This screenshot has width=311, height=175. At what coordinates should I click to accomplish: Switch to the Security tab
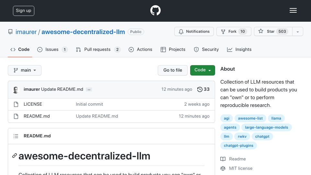pyautogui.click(x=206, y=49)
